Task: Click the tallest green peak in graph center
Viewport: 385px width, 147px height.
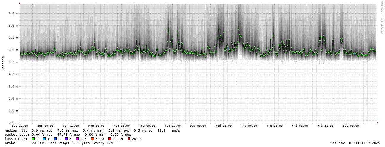Action: pos(239,28)
